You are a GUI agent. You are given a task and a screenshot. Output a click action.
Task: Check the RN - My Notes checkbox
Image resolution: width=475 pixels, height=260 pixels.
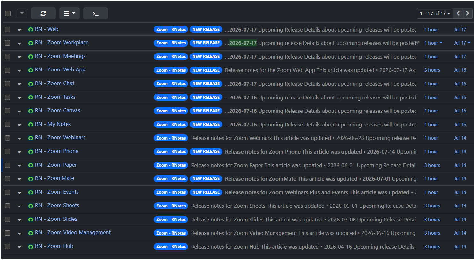[x=8, y=124]
